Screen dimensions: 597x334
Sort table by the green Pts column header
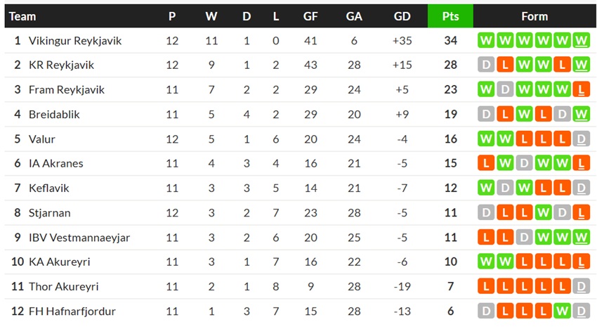pos(450,16)
